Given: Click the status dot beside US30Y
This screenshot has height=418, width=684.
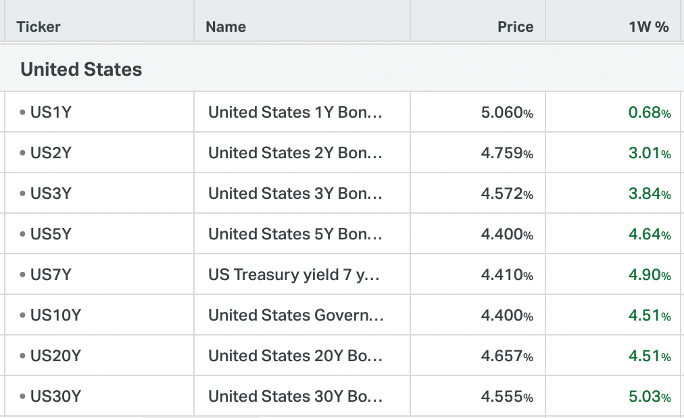Looking at the screenshot, I should pos(23,396).
